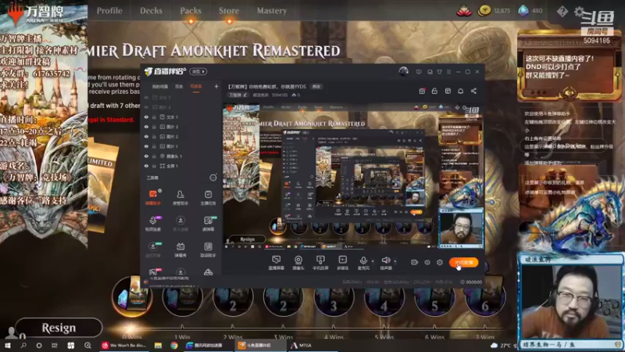Click the gem balance 480

pyautogui.click(x=530, y=11)
